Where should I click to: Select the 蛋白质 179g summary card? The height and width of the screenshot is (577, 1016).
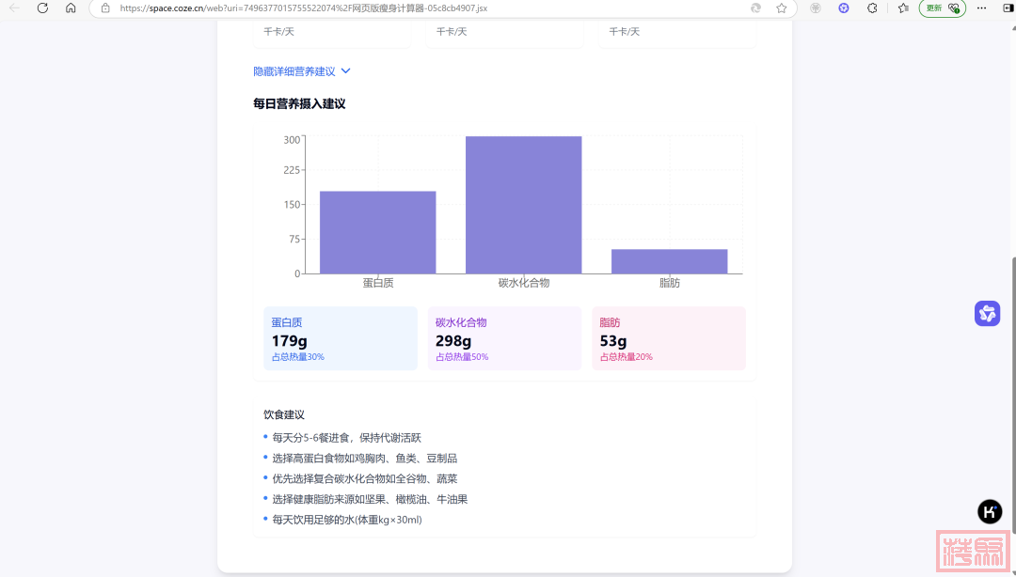click(x=340, y=338)
